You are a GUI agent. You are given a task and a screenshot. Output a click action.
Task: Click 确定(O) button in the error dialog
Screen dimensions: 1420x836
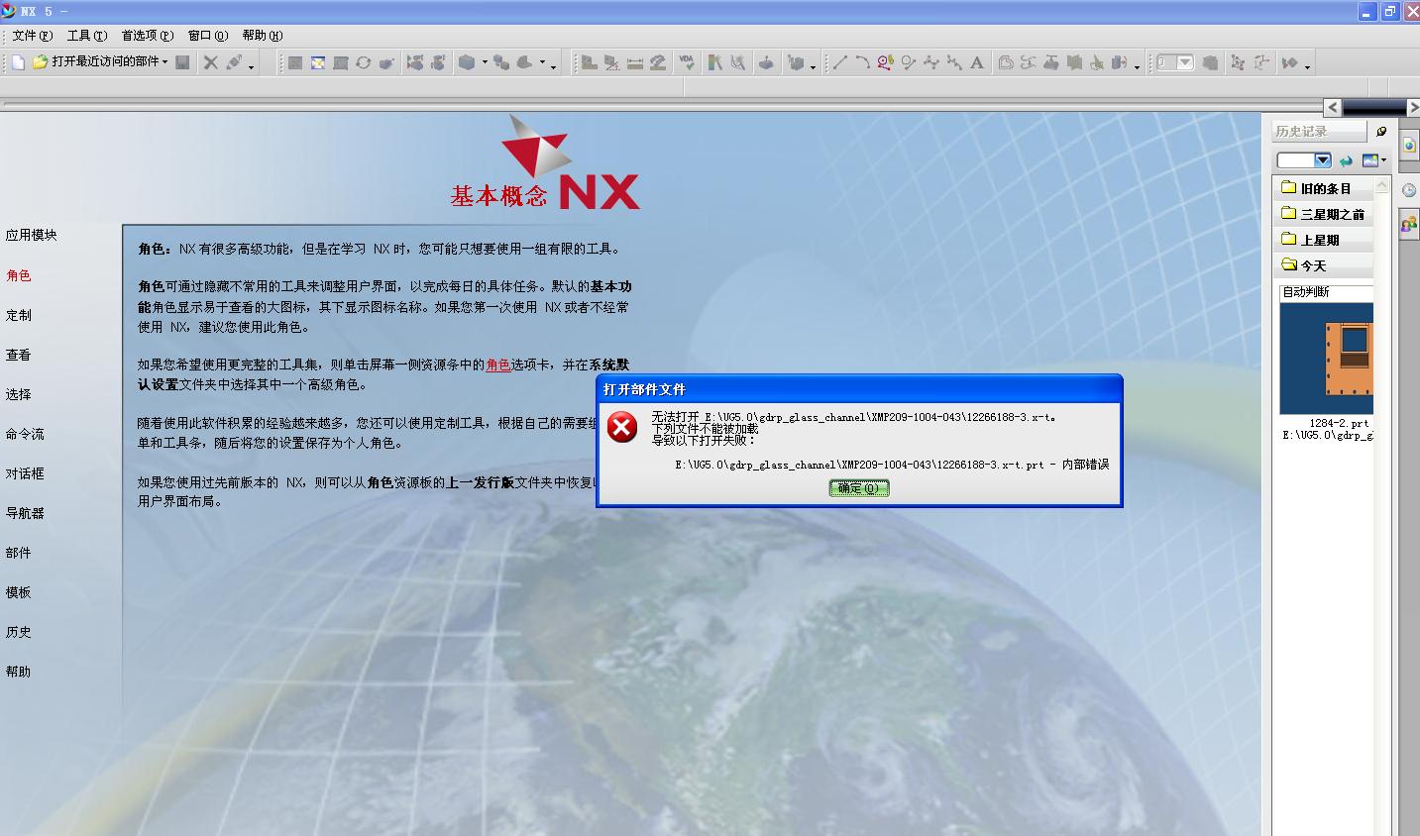click(x=859, y=488)
